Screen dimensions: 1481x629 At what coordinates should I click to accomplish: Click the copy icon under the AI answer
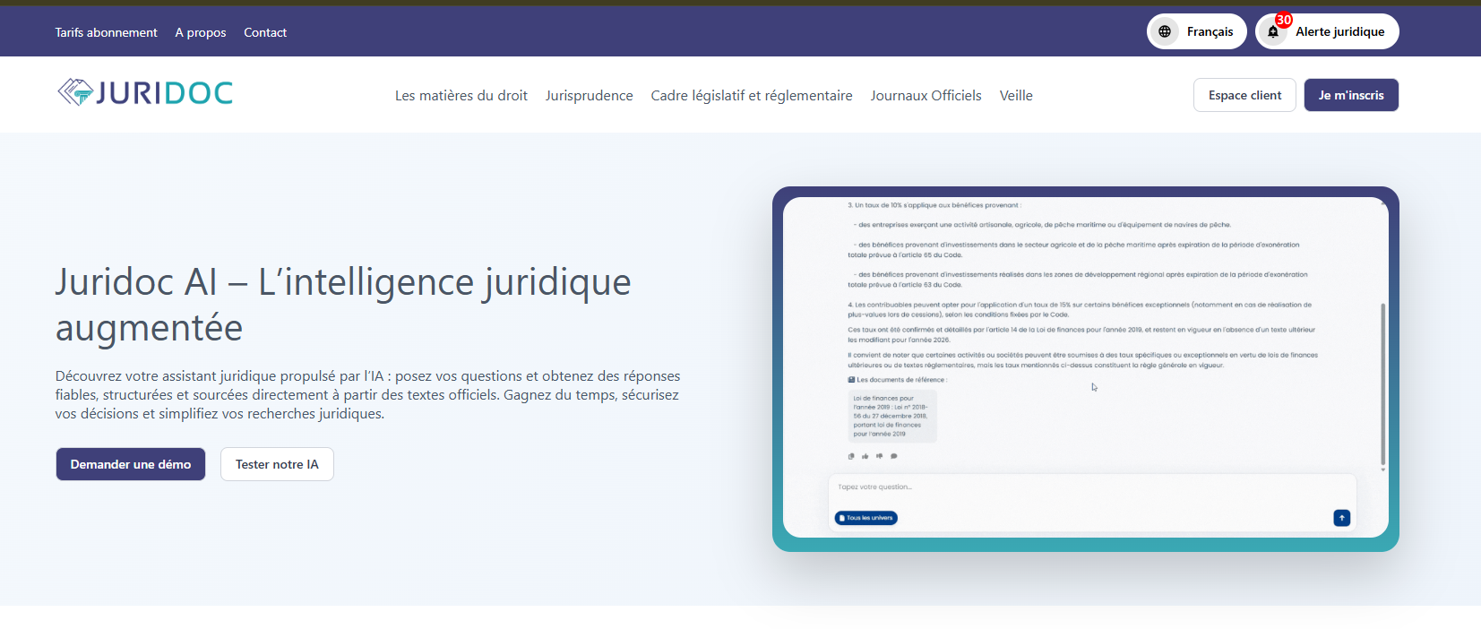coord(851,456)
